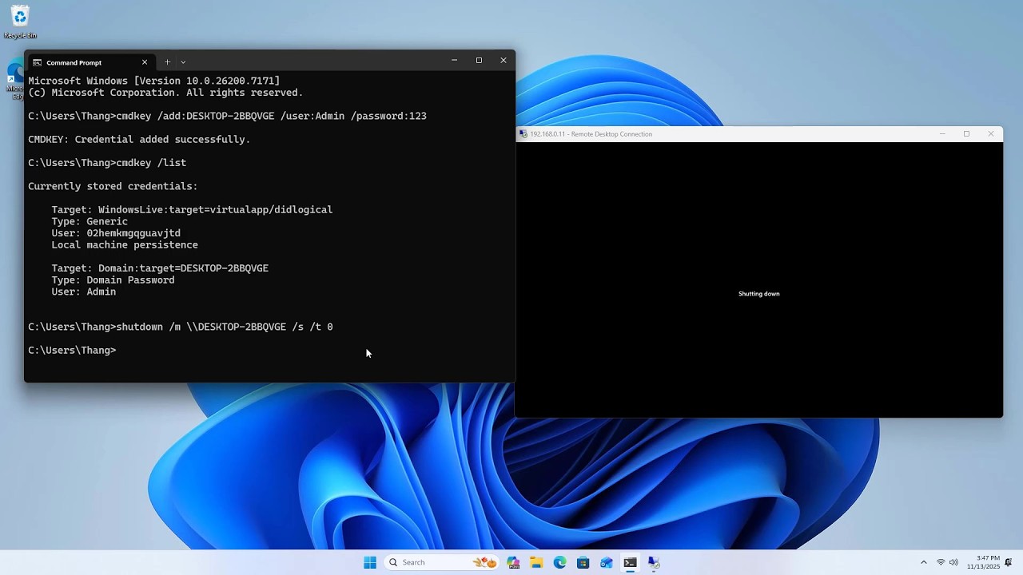Open the network status tray icon
The height and width of the screenshot is (575, 1023).
pyautogui.click(x=941, y=562)
